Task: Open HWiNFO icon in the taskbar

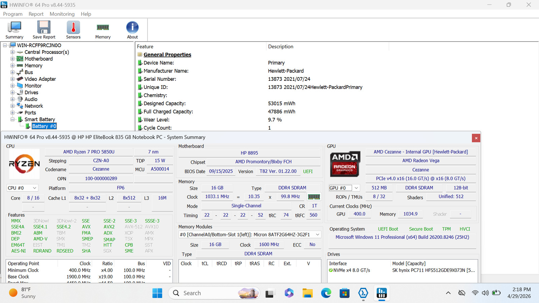Action: [x=381, y=293]
